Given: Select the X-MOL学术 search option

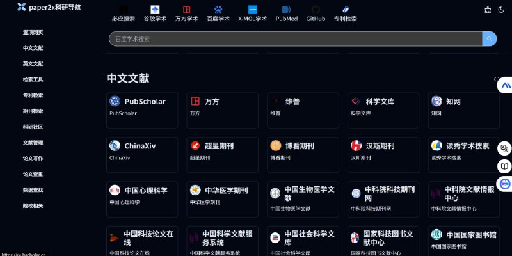Looking at the screenshot, I should 252,10.
